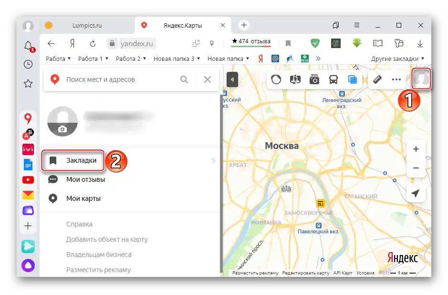Image resolution: width=448 pixels, height=295 pixels.
Task: Open Yandex Mail envelope in sidebar
Action: (x=28, y=195)
